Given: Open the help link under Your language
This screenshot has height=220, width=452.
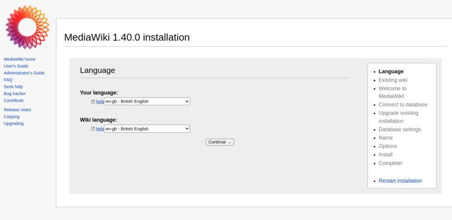Looking at the screenshot, I should point(100,102).
